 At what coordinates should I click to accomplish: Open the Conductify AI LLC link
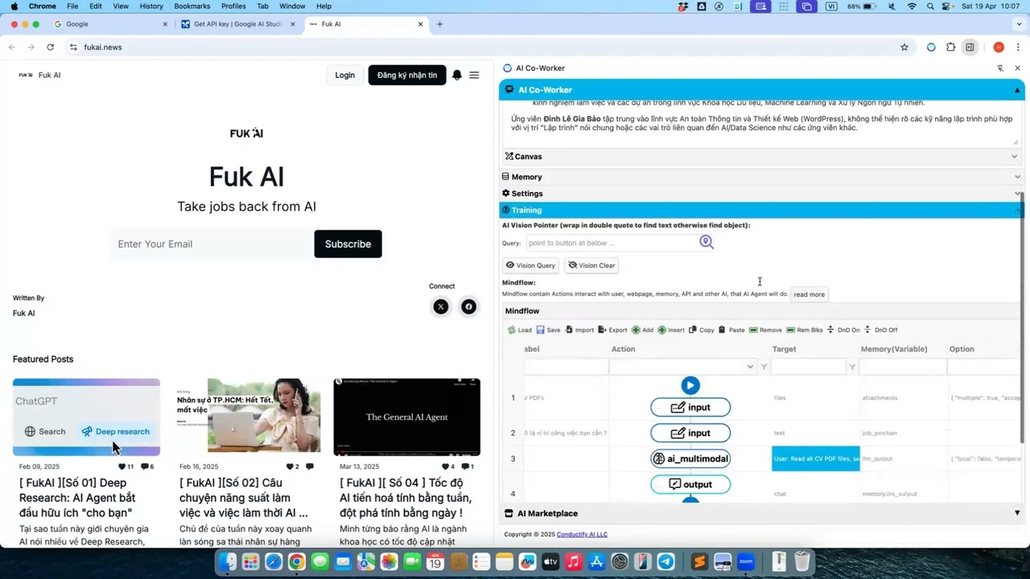tap(582, 535)
